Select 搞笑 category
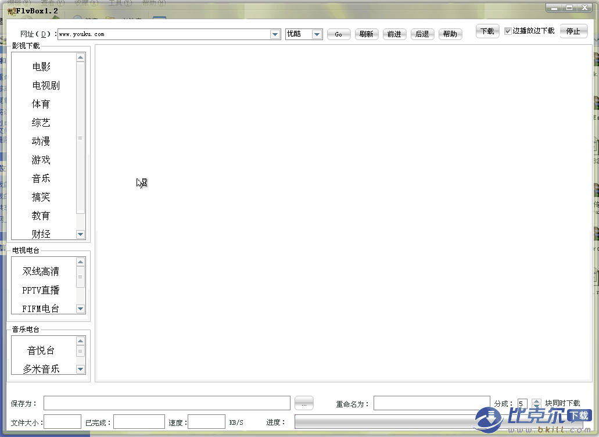This screenshot has width=599, height=437. click(x=41, y=197)
